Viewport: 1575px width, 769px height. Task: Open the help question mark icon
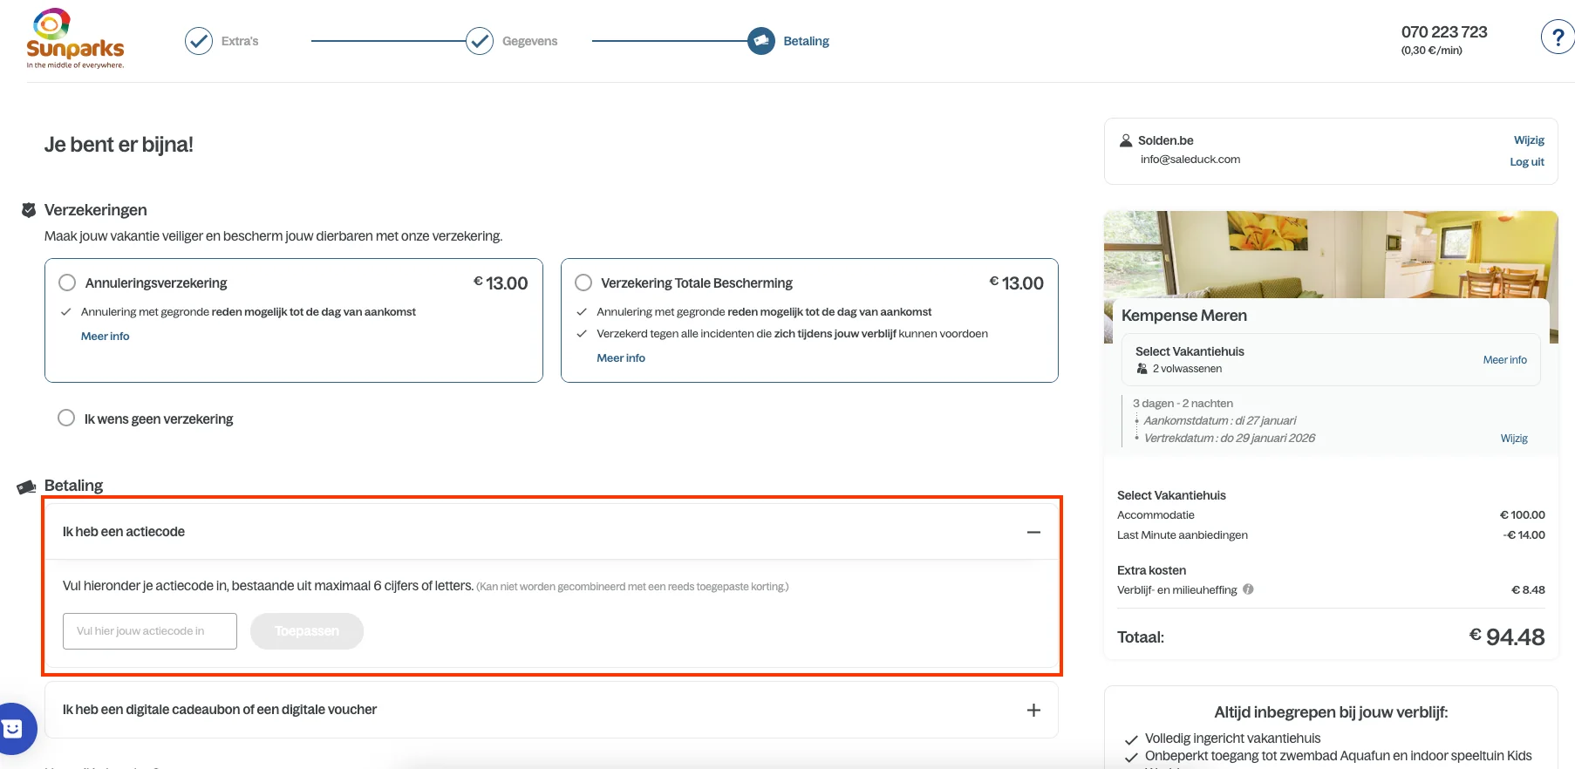tap(1557, 37)
